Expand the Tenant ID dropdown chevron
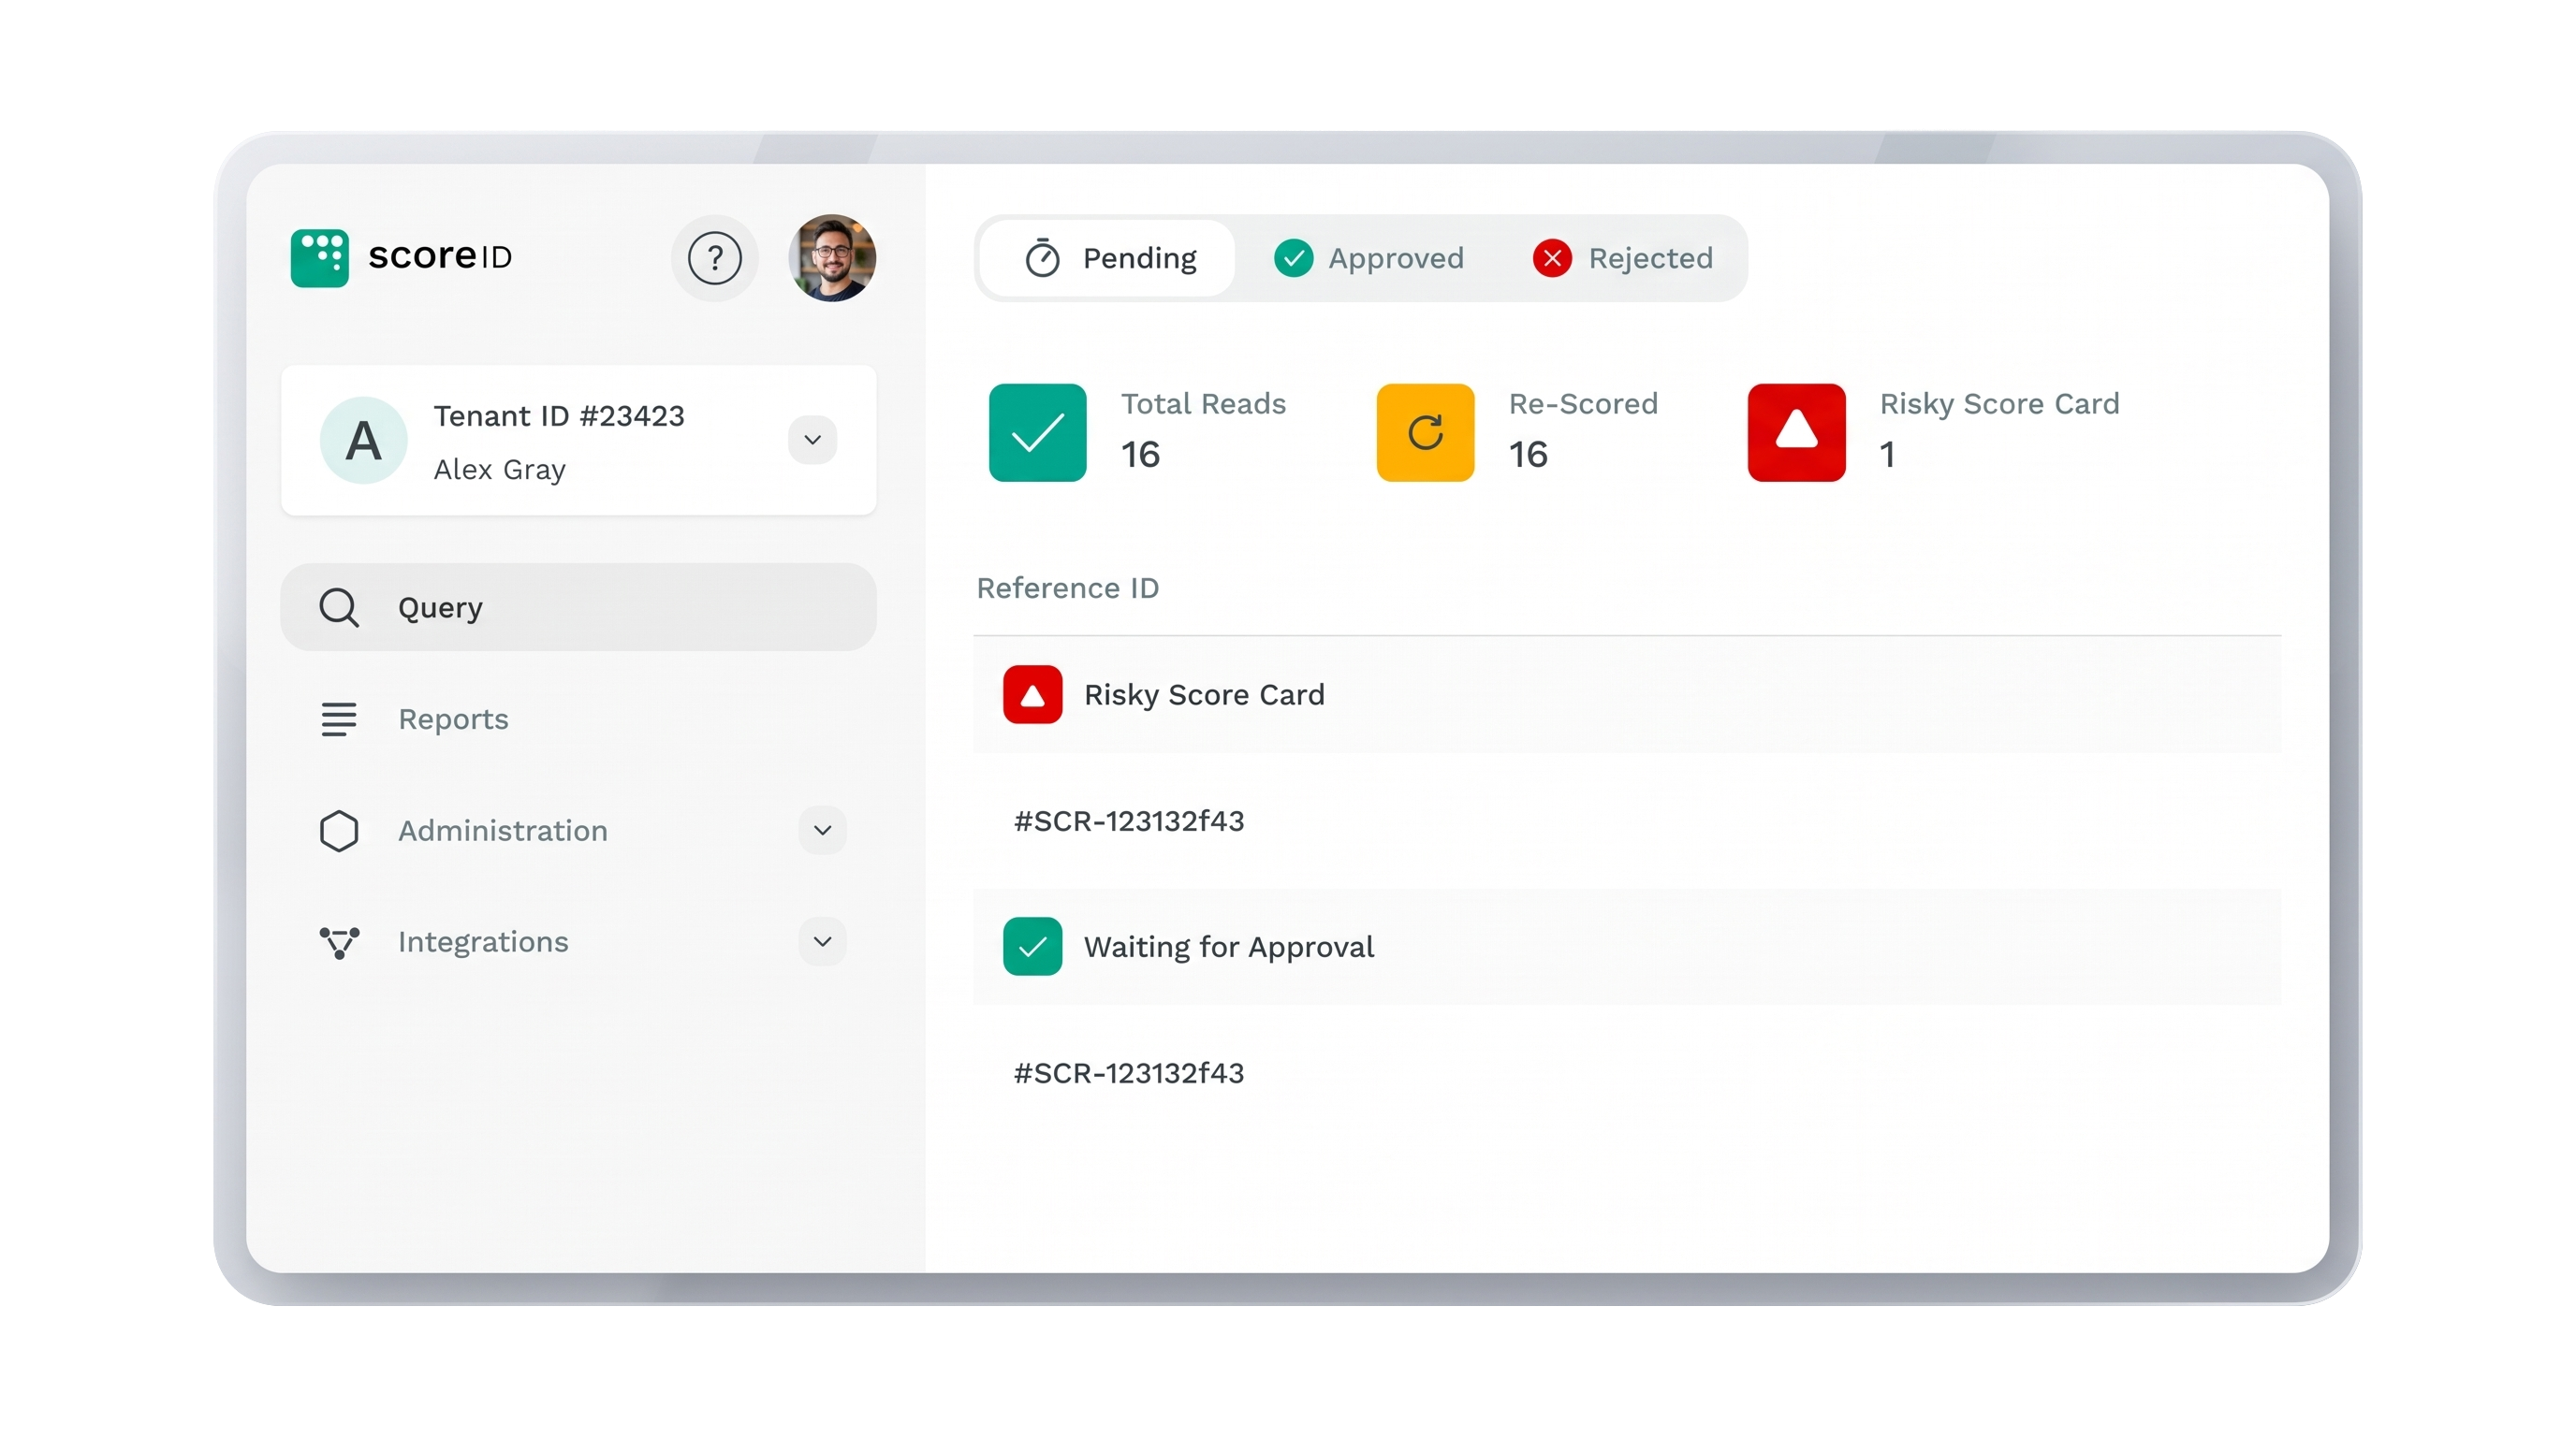This screenshot has width=2576, height=1437. click(x=812, y=440)
